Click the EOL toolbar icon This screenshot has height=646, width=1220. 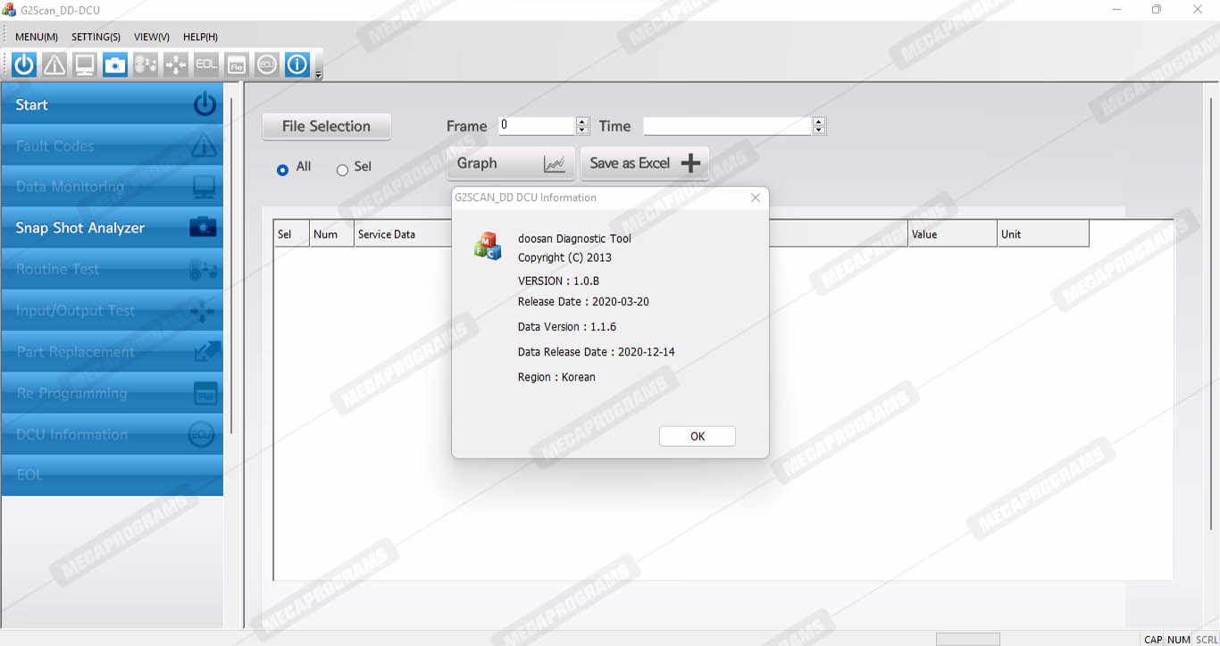pyautogui.click(x=206, y=64)
